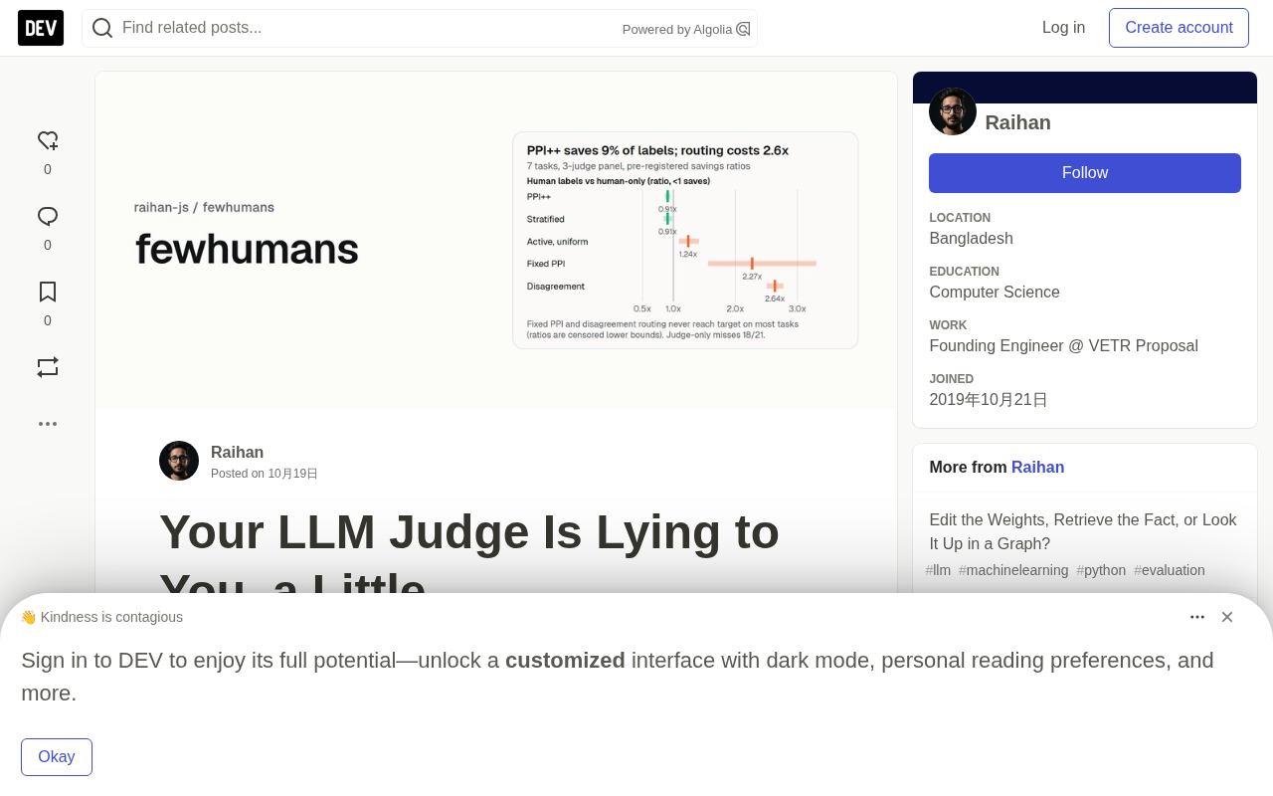Image resolution: width=1273 pixels, height=796 pixels.
Task: Dismiss the Kindness is contagious banner
Action: [1227, 617]
